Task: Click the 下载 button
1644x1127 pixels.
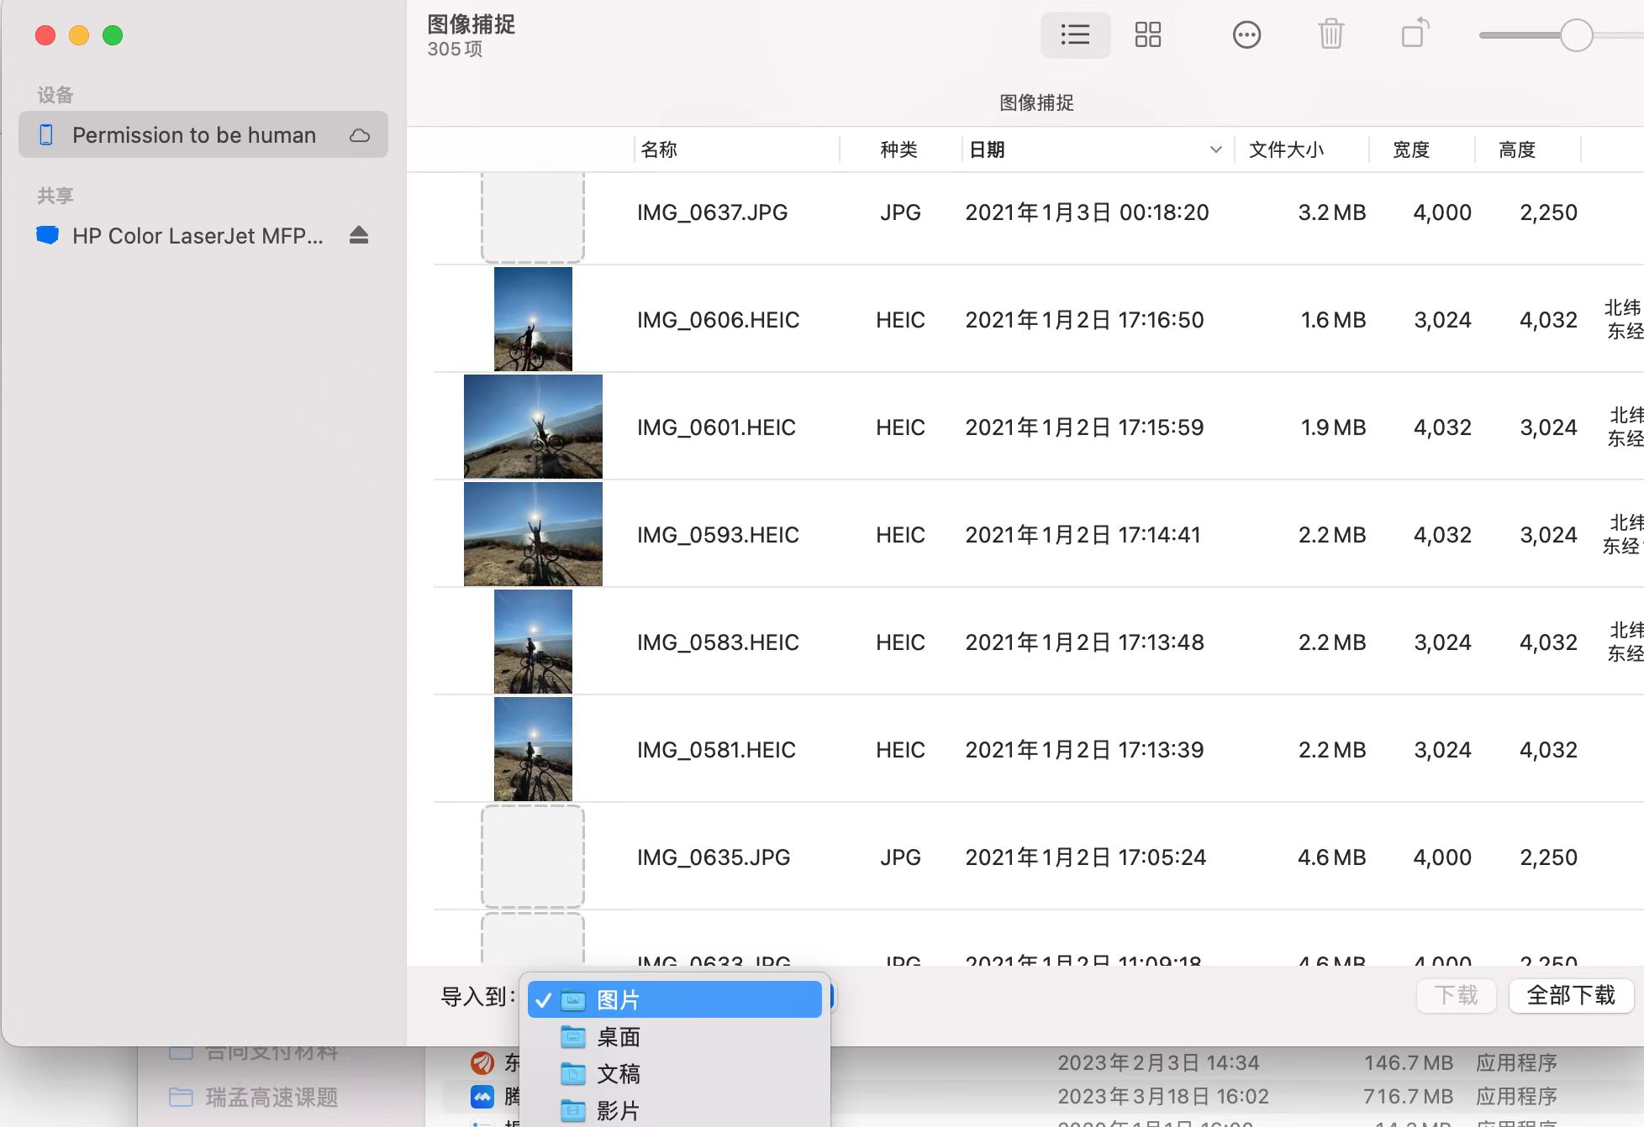Action: [x=1456, y=996]
